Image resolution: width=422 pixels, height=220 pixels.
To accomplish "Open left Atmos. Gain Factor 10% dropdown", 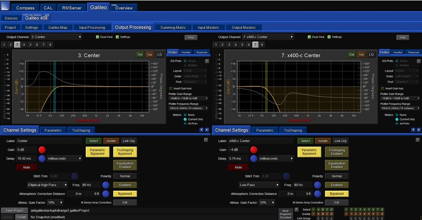I will [56, 203].
